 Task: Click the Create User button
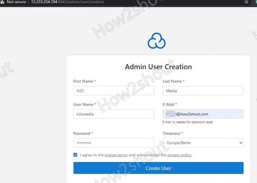coord(158,168)
